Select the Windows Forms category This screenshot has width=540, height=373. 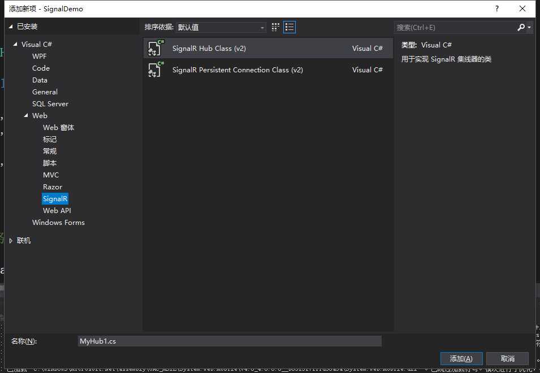pos(58,222)
